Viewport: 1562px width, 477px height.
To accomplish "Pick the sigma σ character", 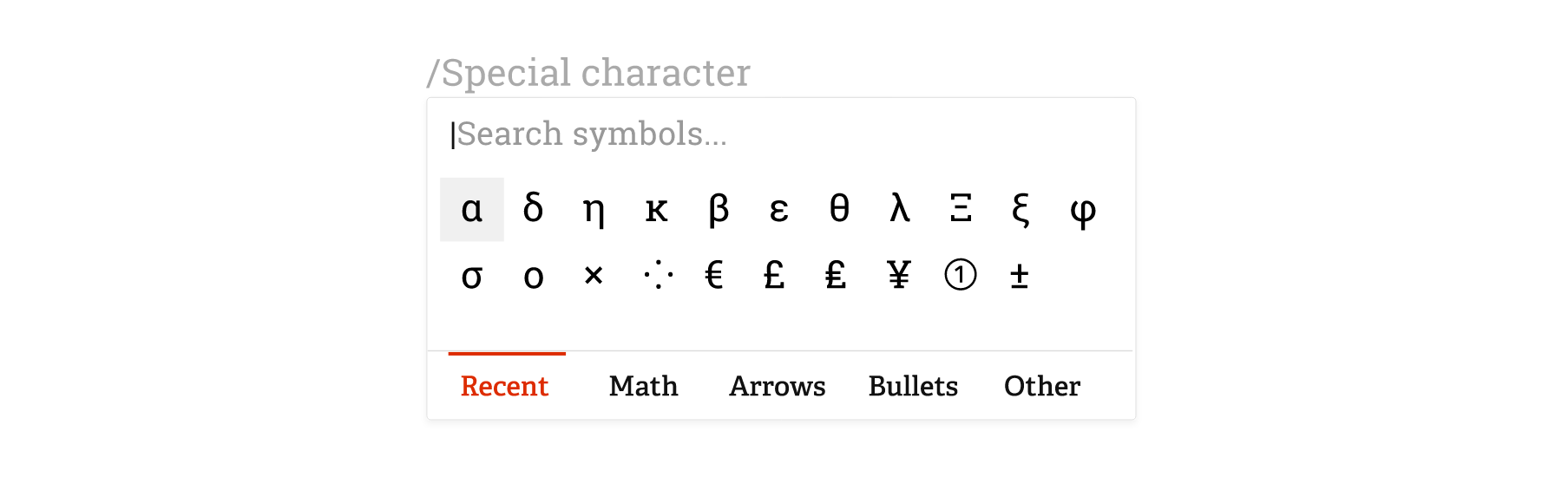I will click(472, 277).
